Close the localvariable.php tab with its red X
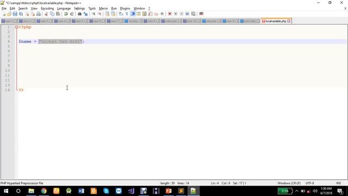 tap(289, 21)
